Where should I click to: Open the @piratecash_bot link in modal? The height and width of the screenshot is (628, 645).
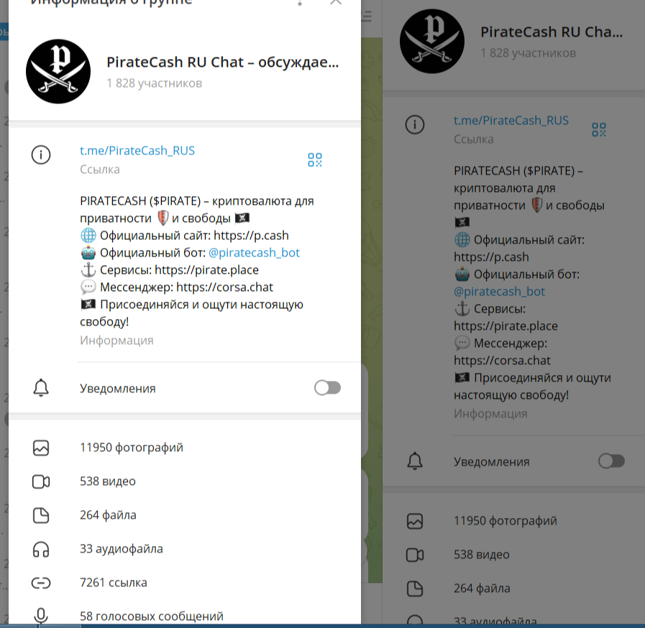click(255, 252)
